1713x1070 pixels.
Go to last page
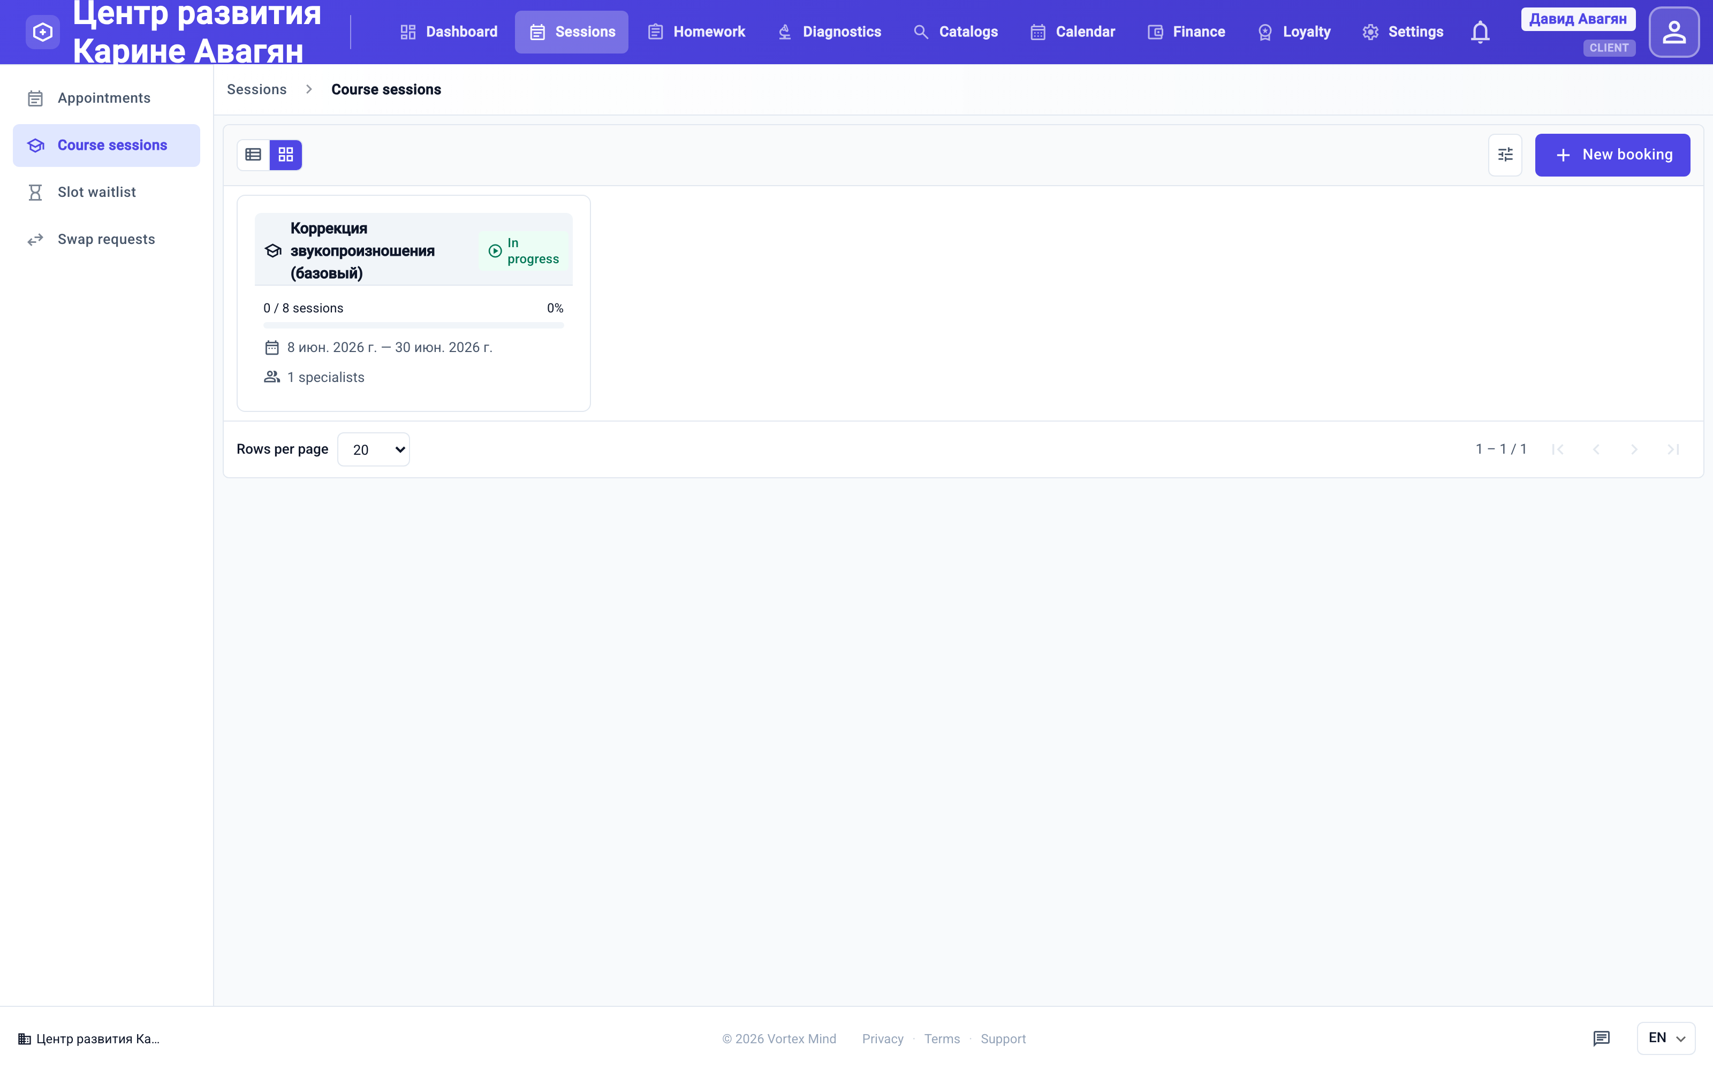(1673, 449)
